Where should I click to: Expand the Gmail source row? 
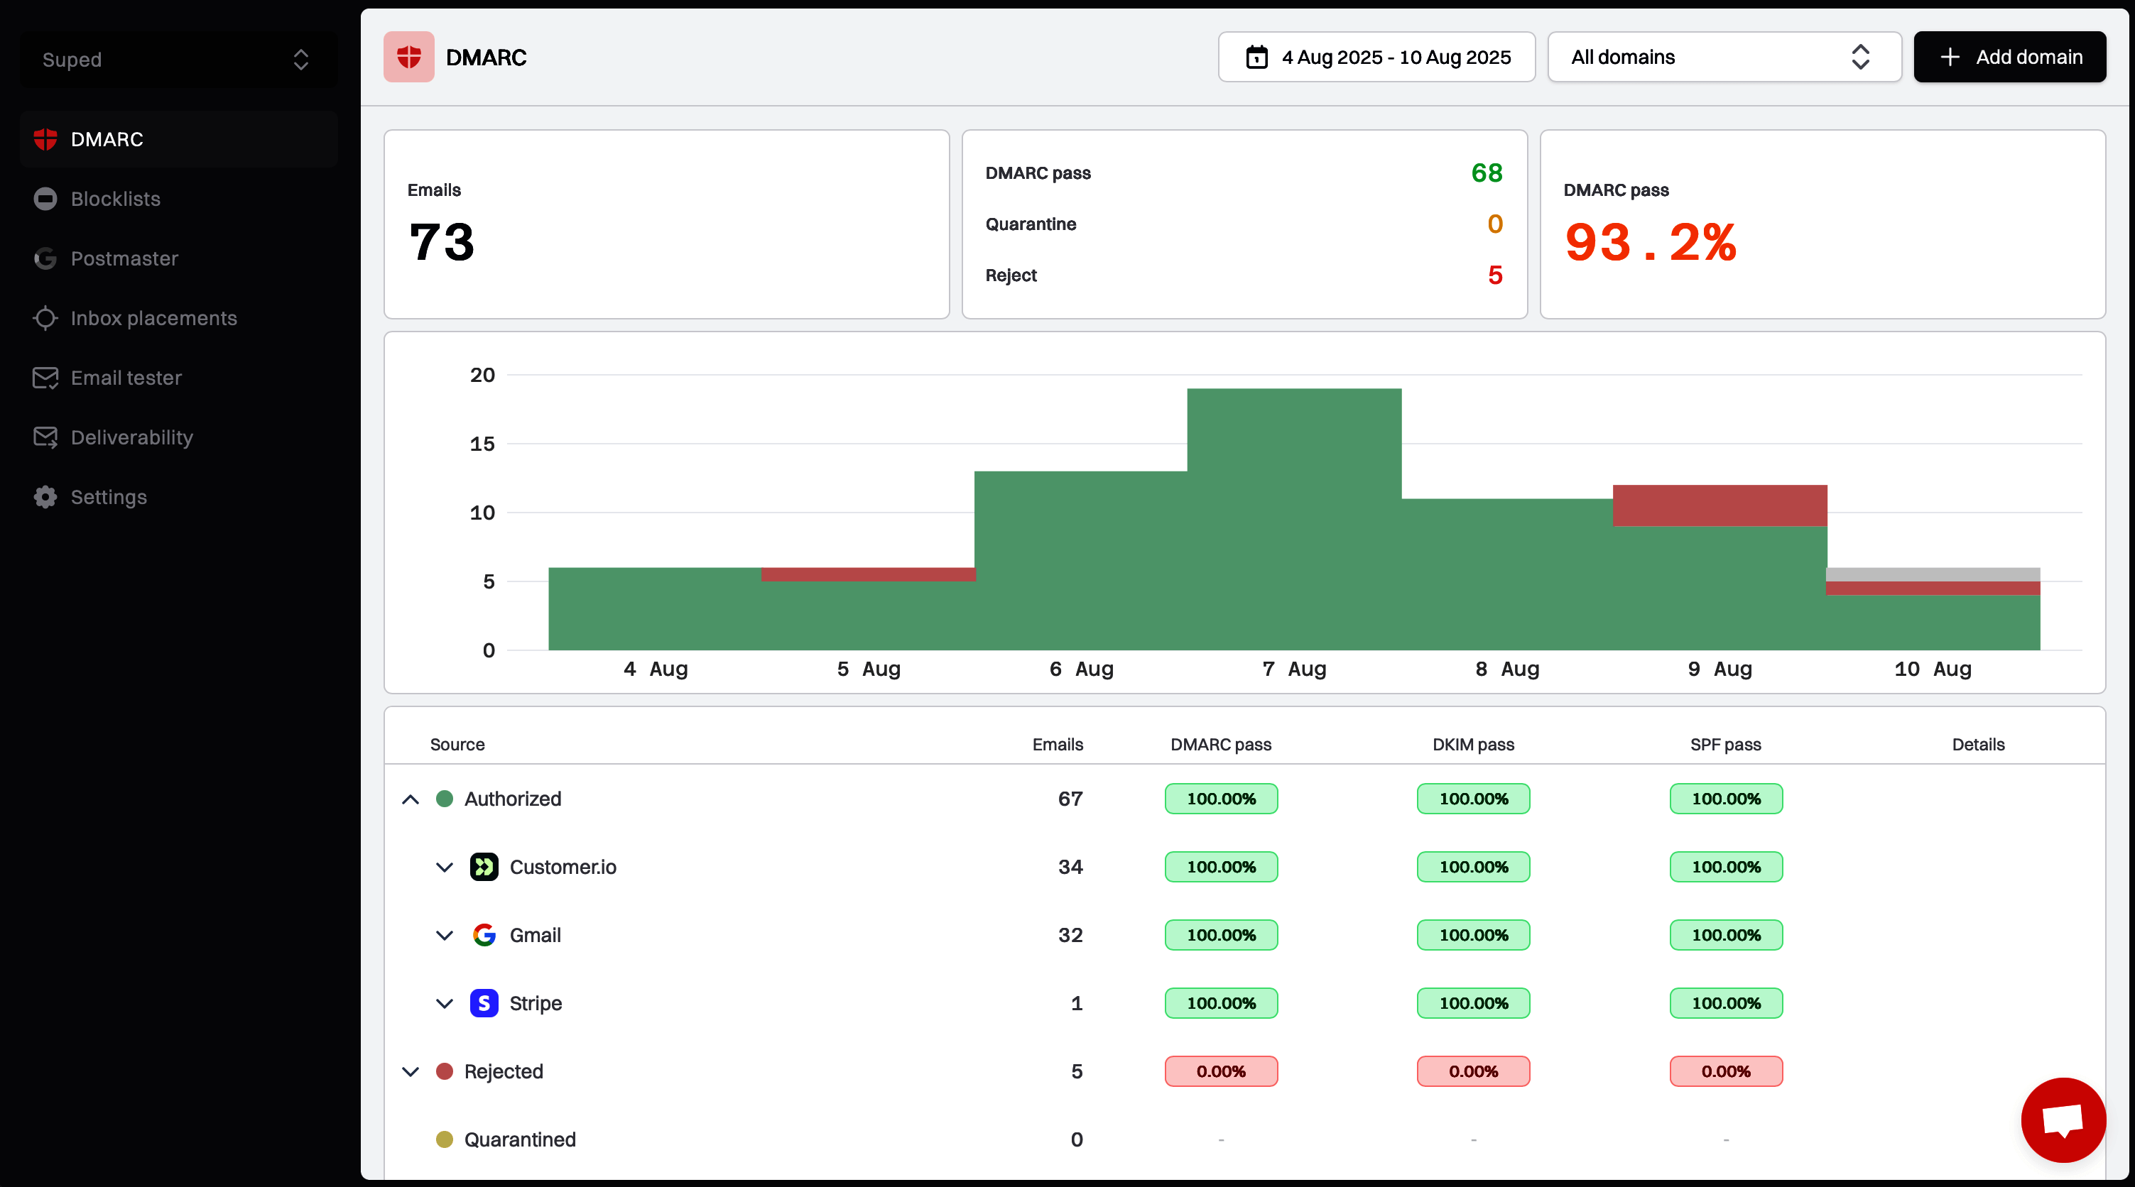(x=444, y=935)
